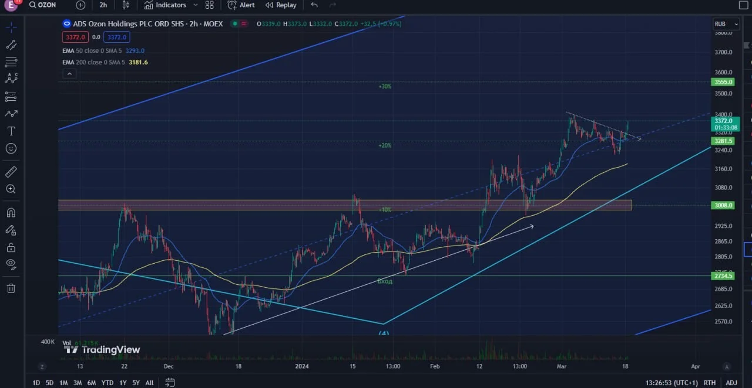Screen dimensions: 752x388
Task: Select the crosshair cursor tool
Action: [11, 27]
